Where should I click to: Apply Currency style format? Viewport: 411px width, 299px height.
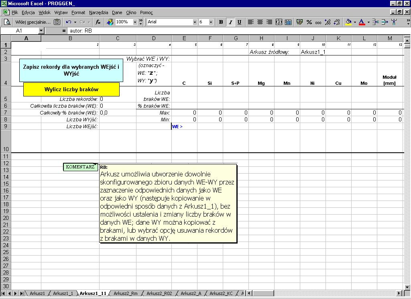tap(299, 22)
